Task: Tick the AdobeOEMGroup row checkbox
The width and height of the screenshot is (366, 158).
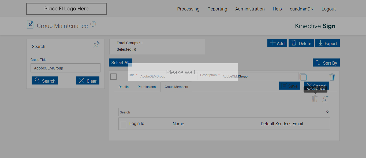Action: 114,76
